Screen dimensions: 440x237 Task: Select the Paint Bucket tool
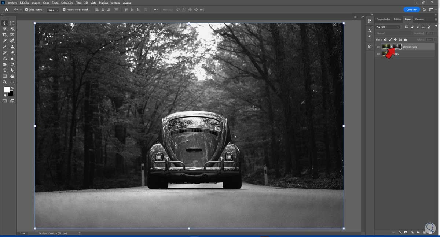(5, 58)
